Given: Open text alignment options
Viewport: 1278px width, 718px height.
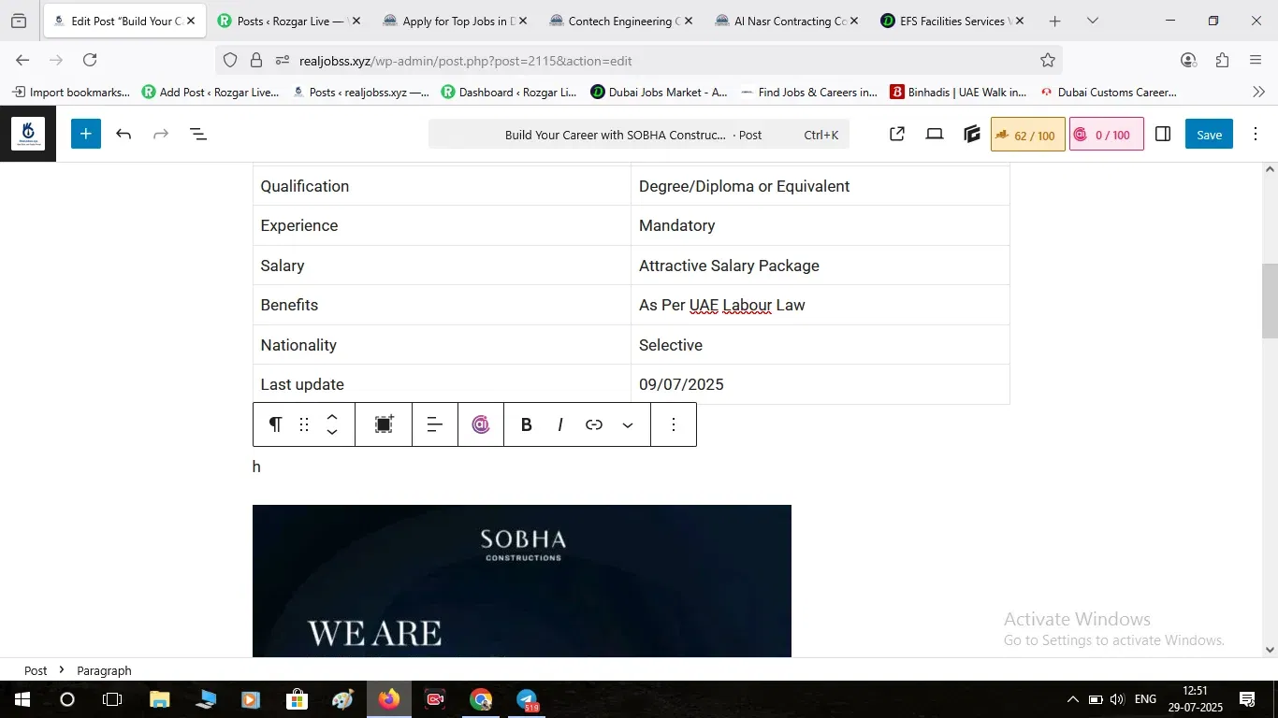Looking at the screenshot, I should 435,424.
